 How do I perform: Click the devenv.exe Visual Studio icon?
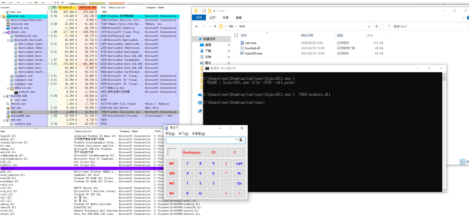click(x=8, y=32)
